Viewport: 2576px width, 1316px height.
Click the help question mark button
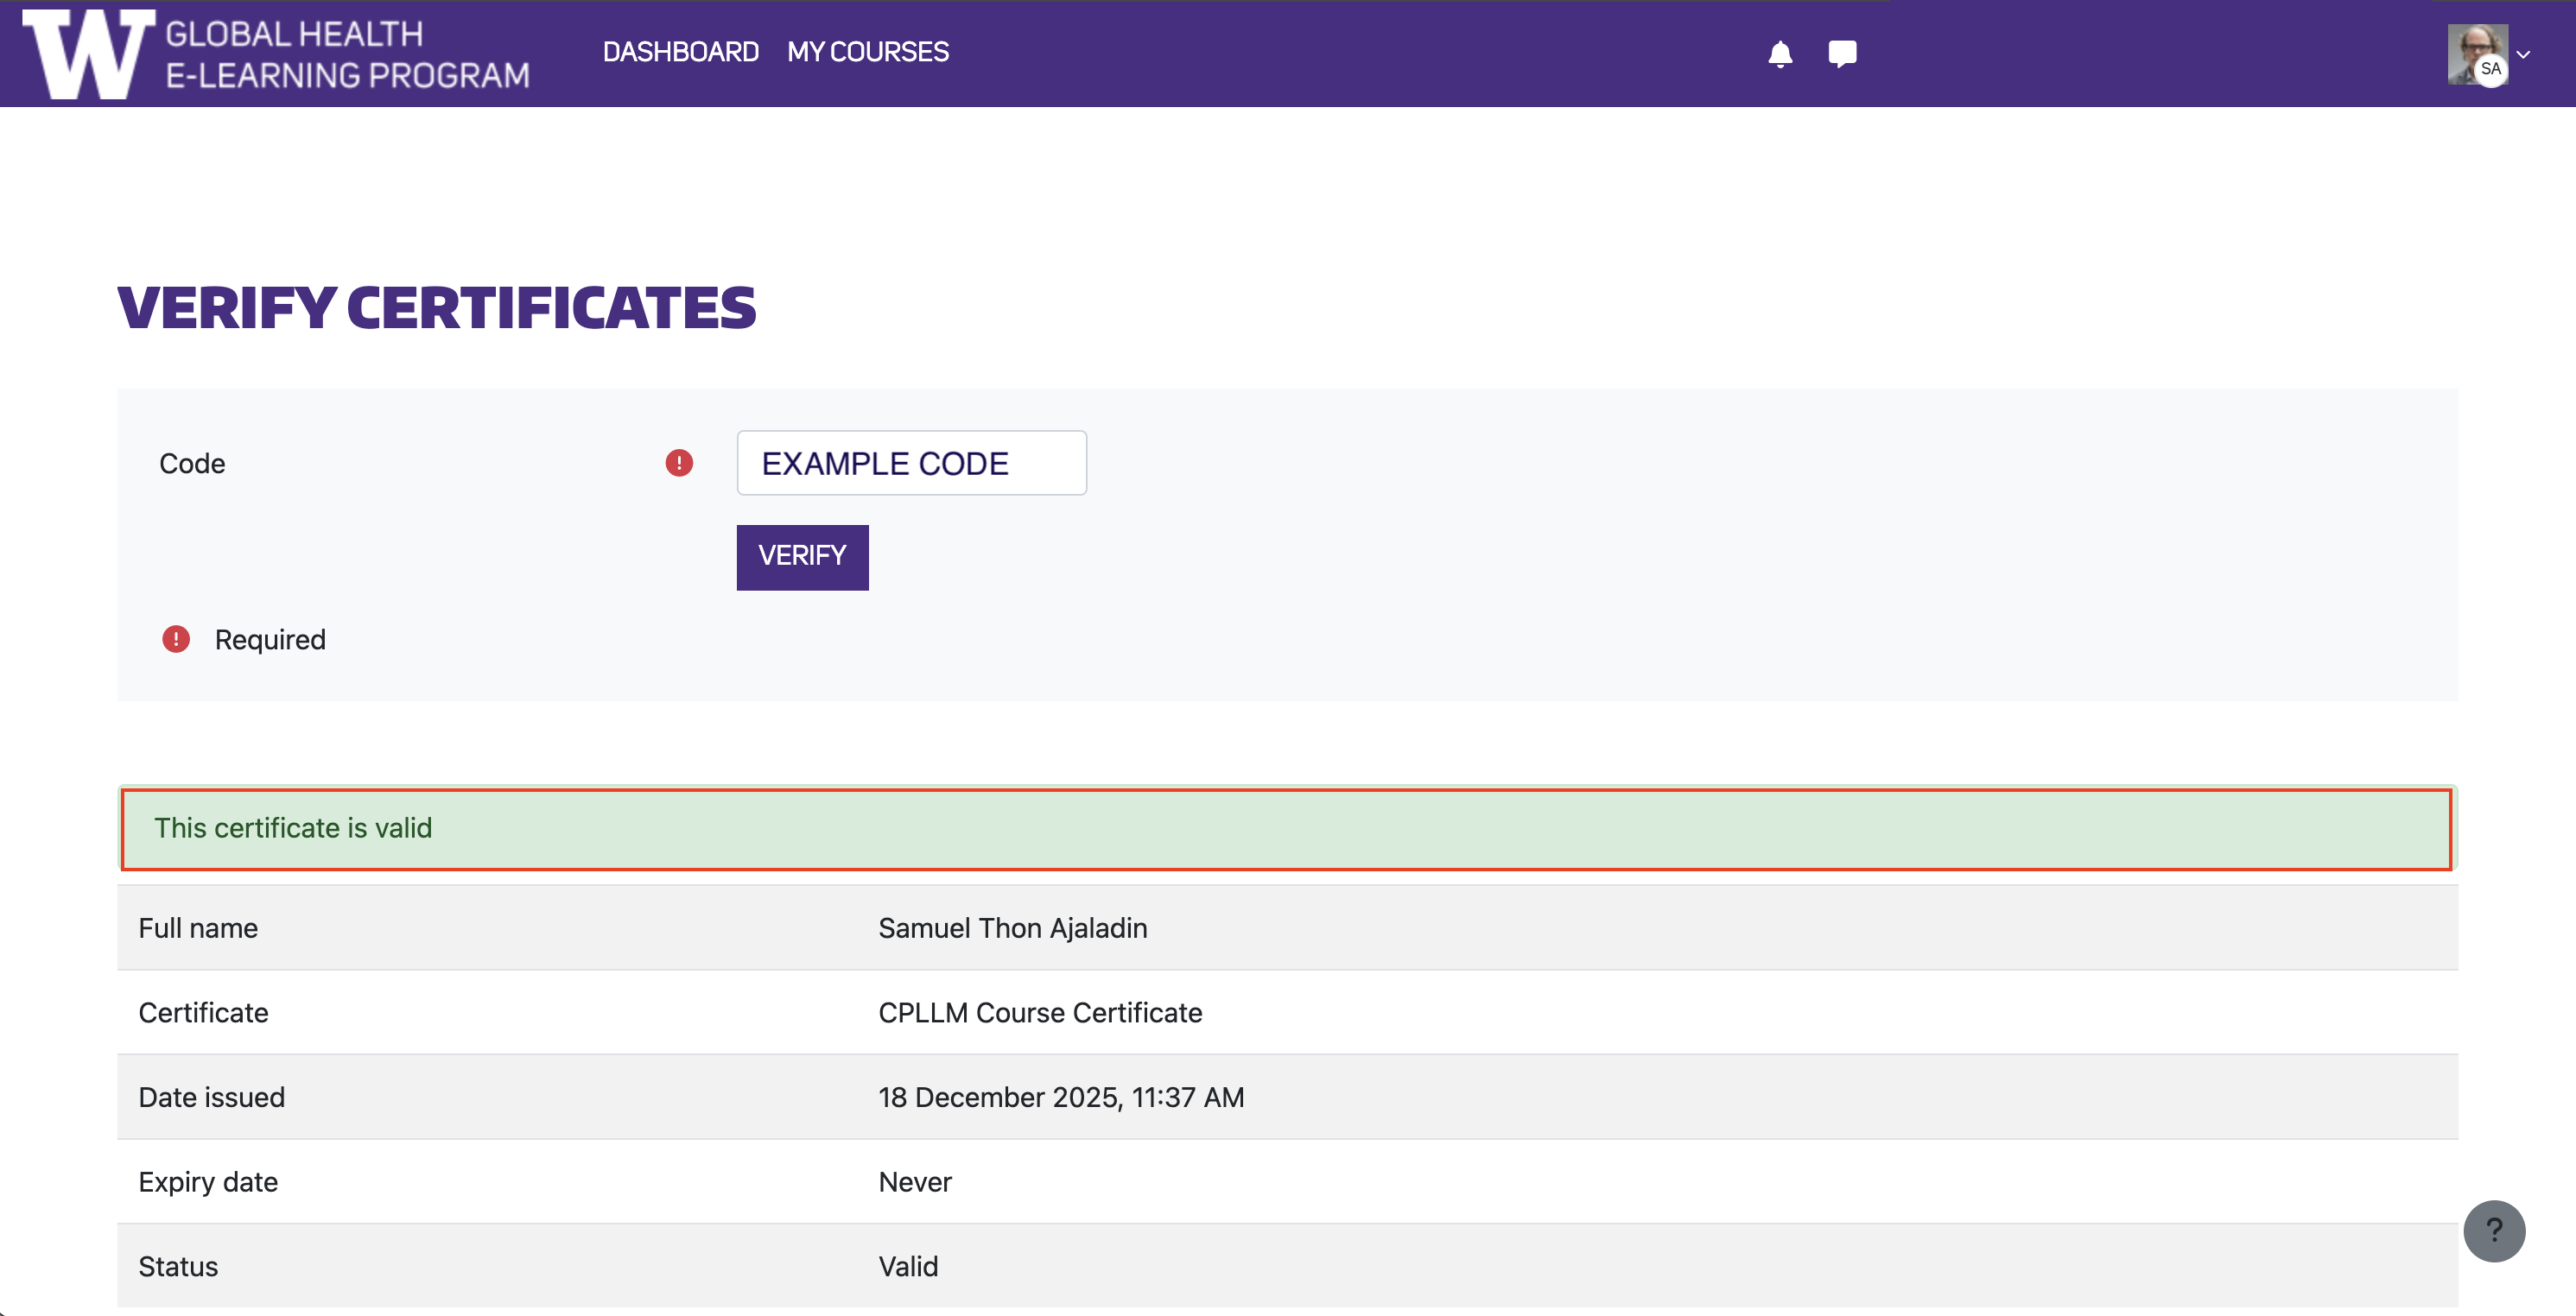pyautogui.click(x=2493, y=1230)
